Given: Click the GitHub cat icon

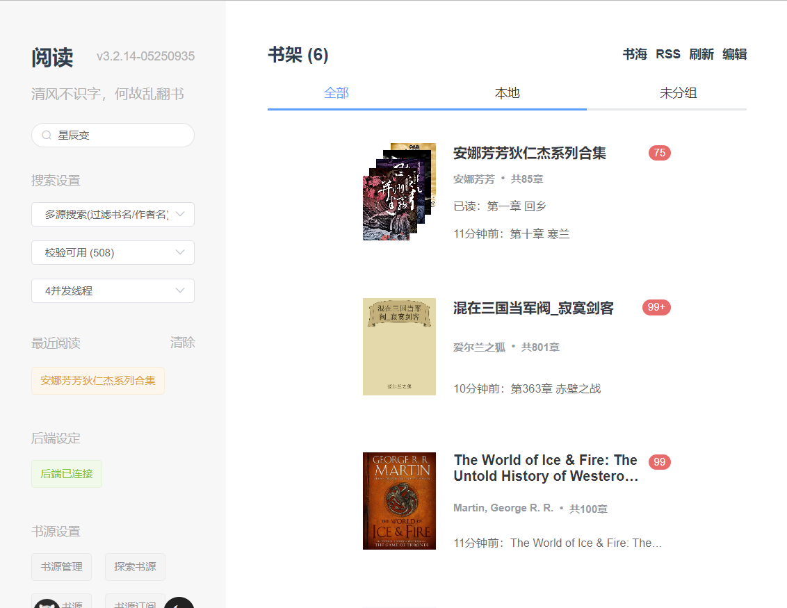Looking at the screenshot, I should click(47, 602).
